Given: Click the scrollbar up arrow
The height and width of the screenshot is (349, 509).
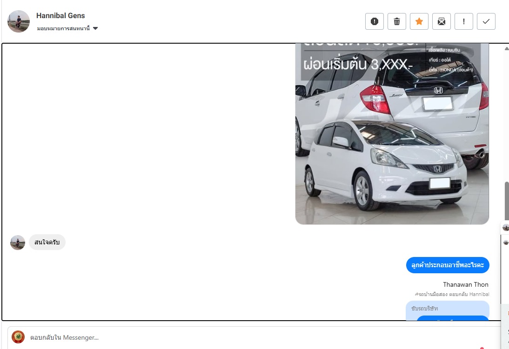Looking at the screenshot, I should [507, 48].
